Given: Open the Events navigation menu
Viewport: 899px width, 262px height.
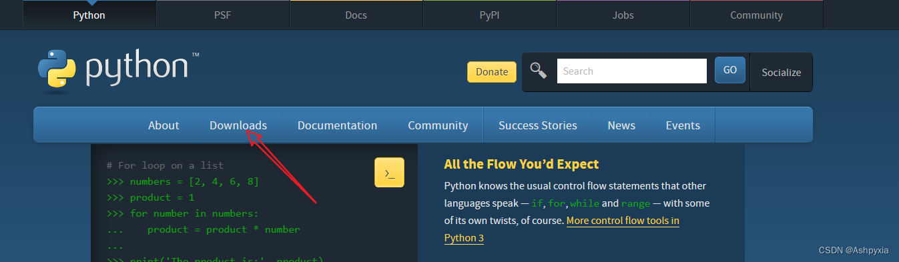Looking at the screenshot, I should tap(683, 125).
